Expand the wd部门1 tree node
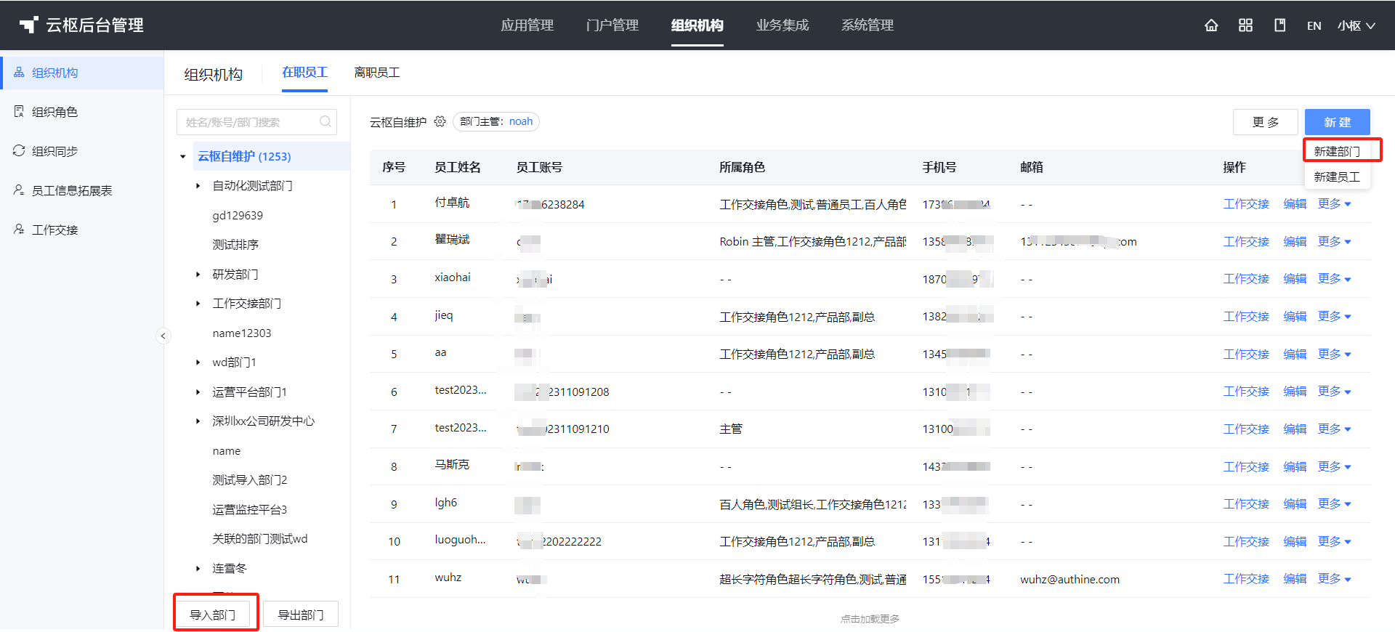 [198, 362]
